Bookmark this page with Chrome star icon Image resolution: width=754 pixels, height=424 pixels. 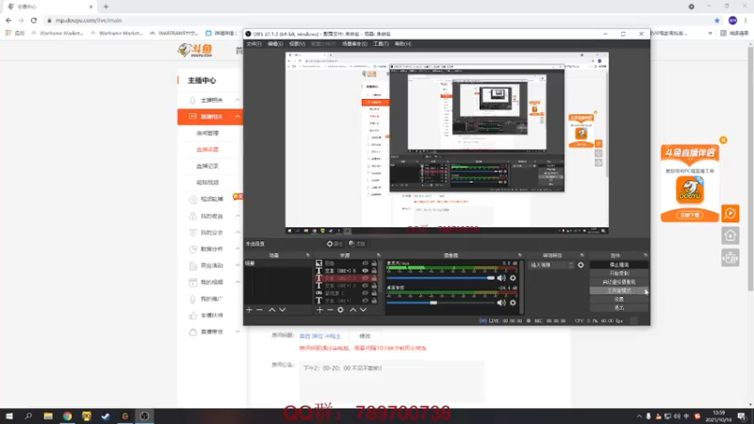717,20
